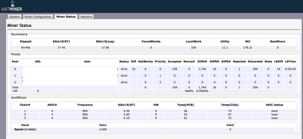Select the Miner Status tab
The image size is (303, 139).
[66, 17]
